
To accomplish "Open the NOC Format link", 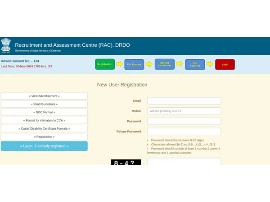I will pos(44,112).
